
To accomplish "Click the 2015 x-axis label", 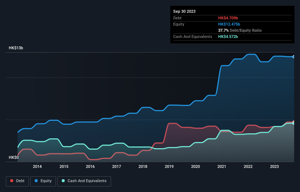I will pos(64,166).
